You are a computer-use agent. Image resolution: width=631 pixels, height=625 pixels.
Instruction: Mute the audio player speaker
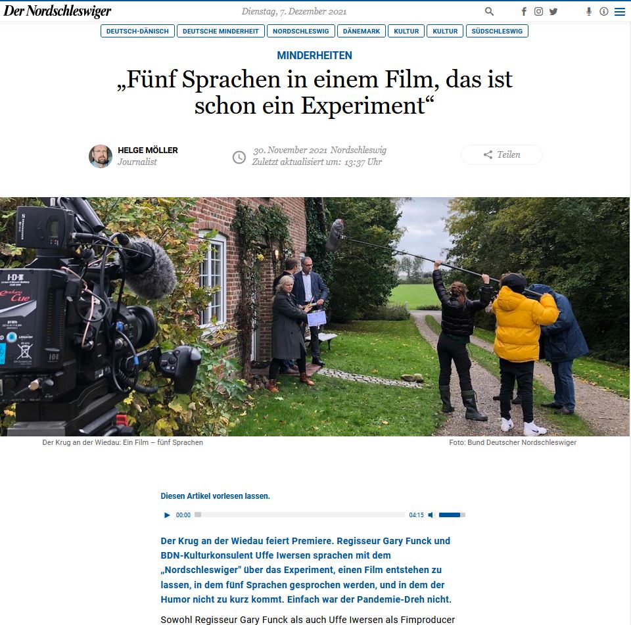(431, 515)
